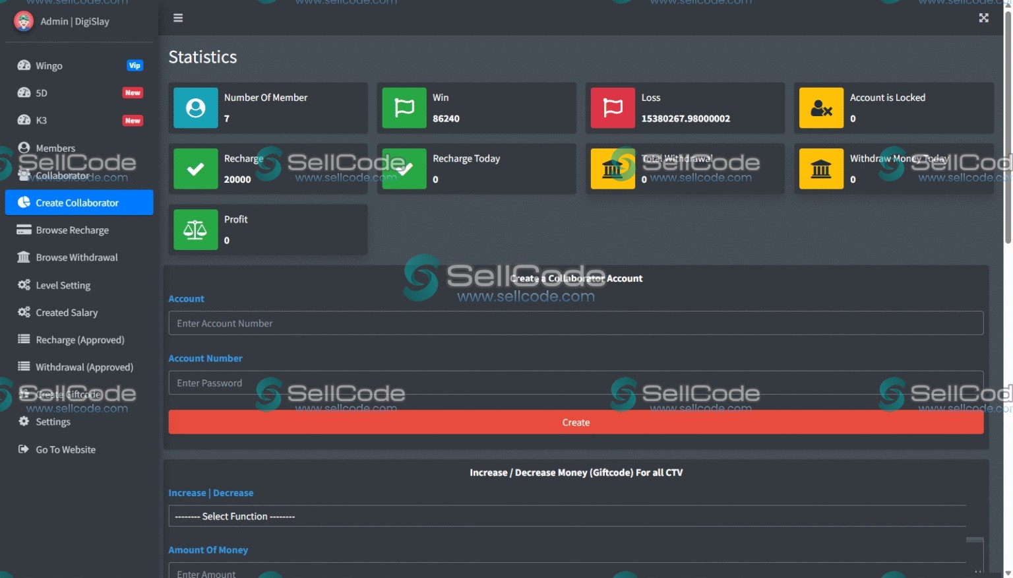The image size is (1013, 578).
Task: Click the Win value 86240
Action: tap(446, 119)
